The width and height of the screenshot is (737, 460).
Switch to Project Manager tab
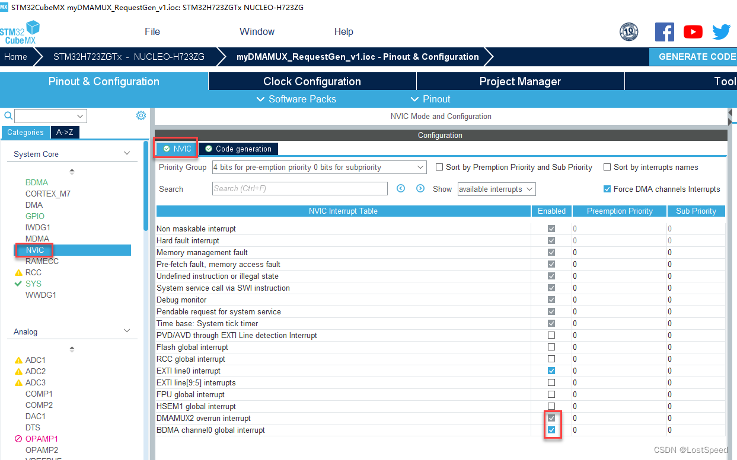[520, 81]
